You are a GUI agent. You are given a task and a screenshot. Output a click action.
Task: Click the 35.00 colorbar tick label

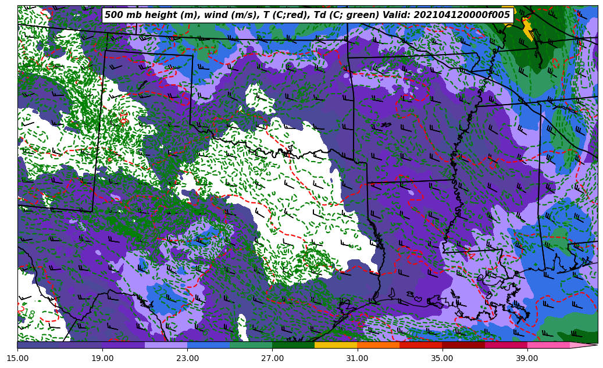(442, 358)
